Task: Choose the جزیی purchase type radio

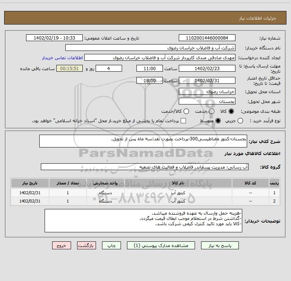Action: point(240,121)
